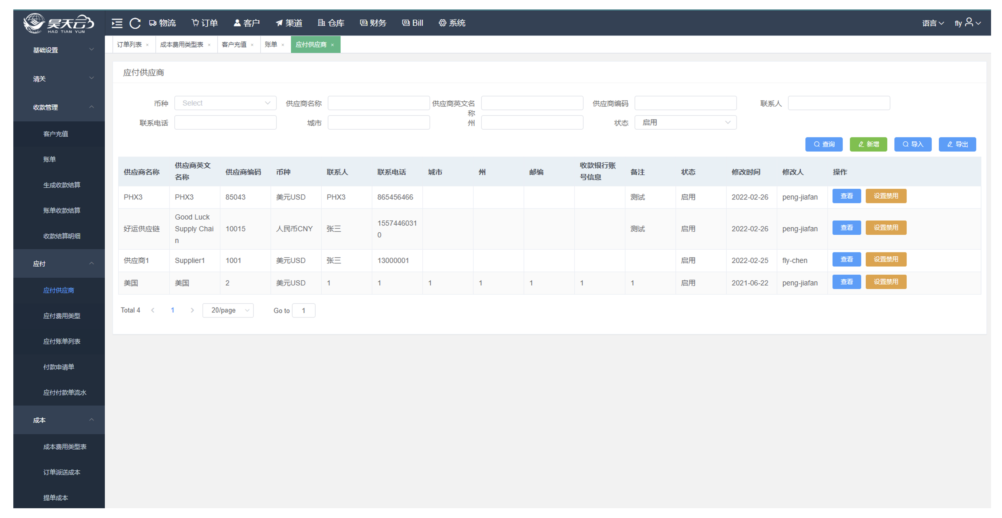This screenshot has width=1002, height=518.
Task: Switch to the 成本费用类型表 tab
Action: pyautogui.click(x=182, y=45)
